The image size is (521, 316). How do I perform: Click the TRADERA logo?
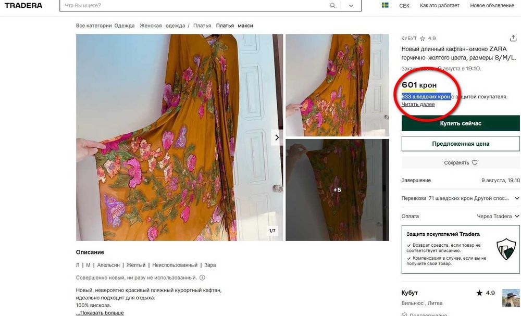pyautogui.click(x=23, y=5)
